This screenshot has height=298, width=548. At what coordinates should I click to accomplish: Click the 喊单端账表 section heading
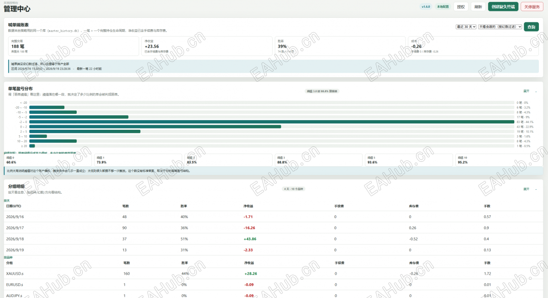18,25
